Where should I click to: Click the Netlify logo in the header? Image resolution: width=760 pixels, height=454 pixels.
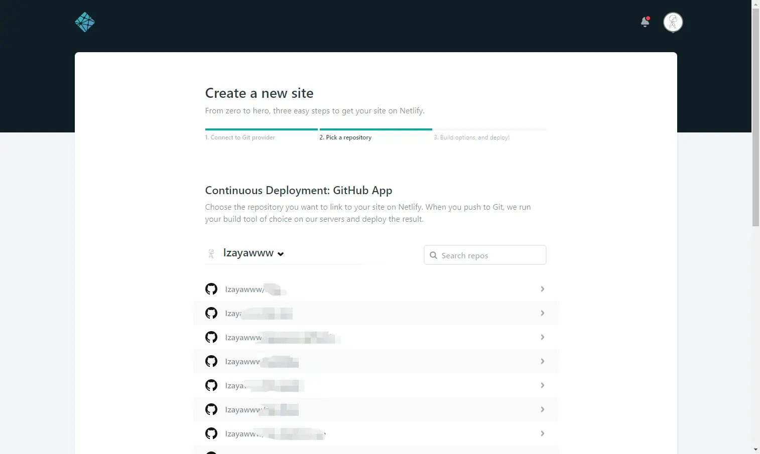85,22
